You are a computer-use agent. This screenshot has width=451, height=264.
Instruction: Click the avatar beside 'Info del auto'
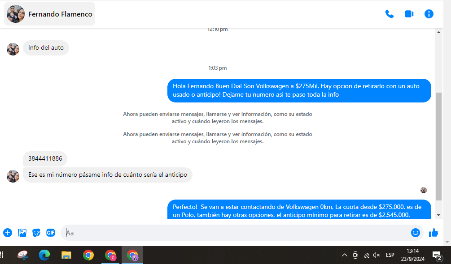tap(13, 49)
